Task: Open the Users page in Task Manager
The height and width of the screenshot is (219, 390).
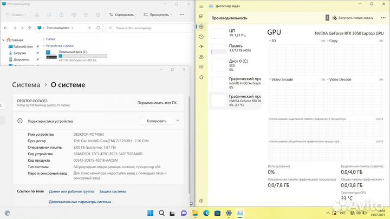Action: pos(201,57)
